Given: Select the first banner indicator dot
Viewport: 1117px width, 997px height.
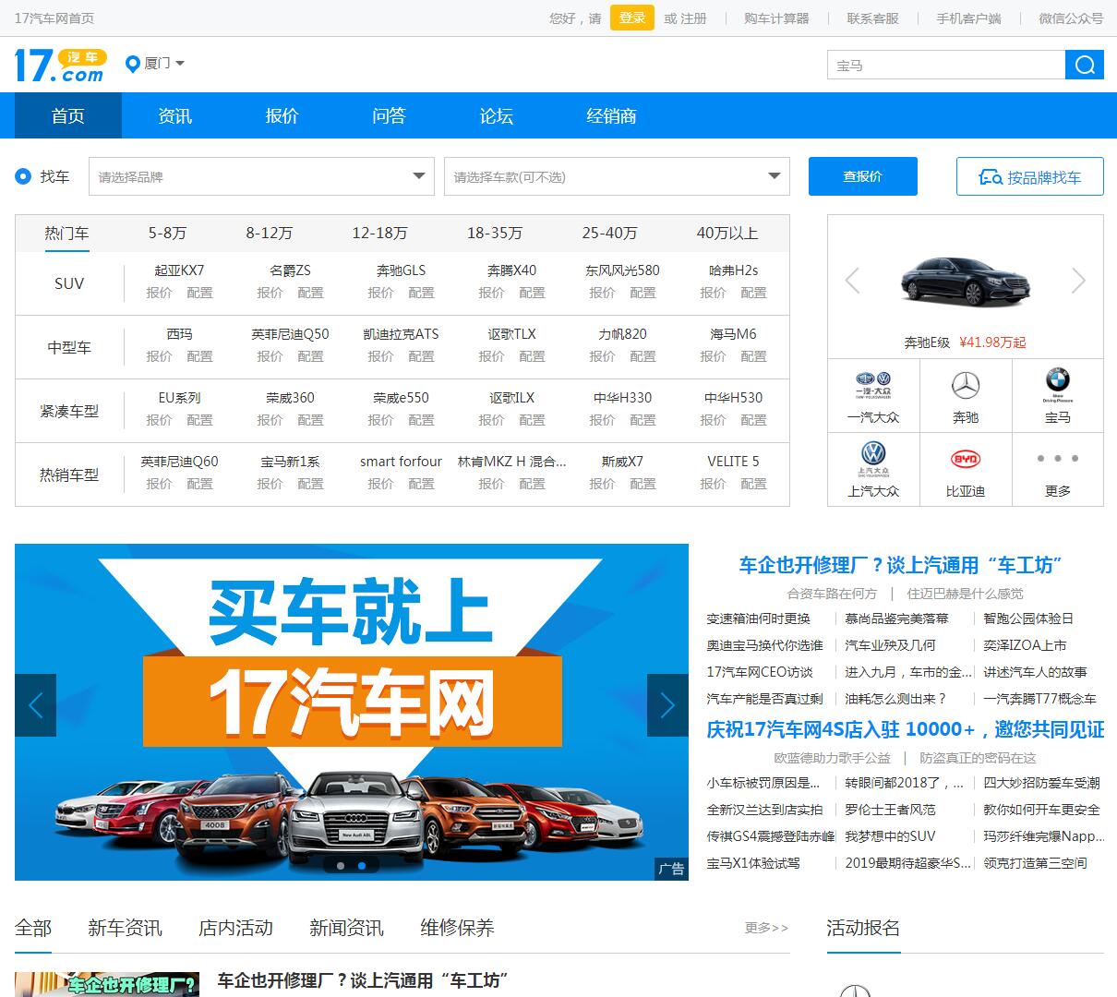Looking at the screenshot, I should tap(341, 866).
